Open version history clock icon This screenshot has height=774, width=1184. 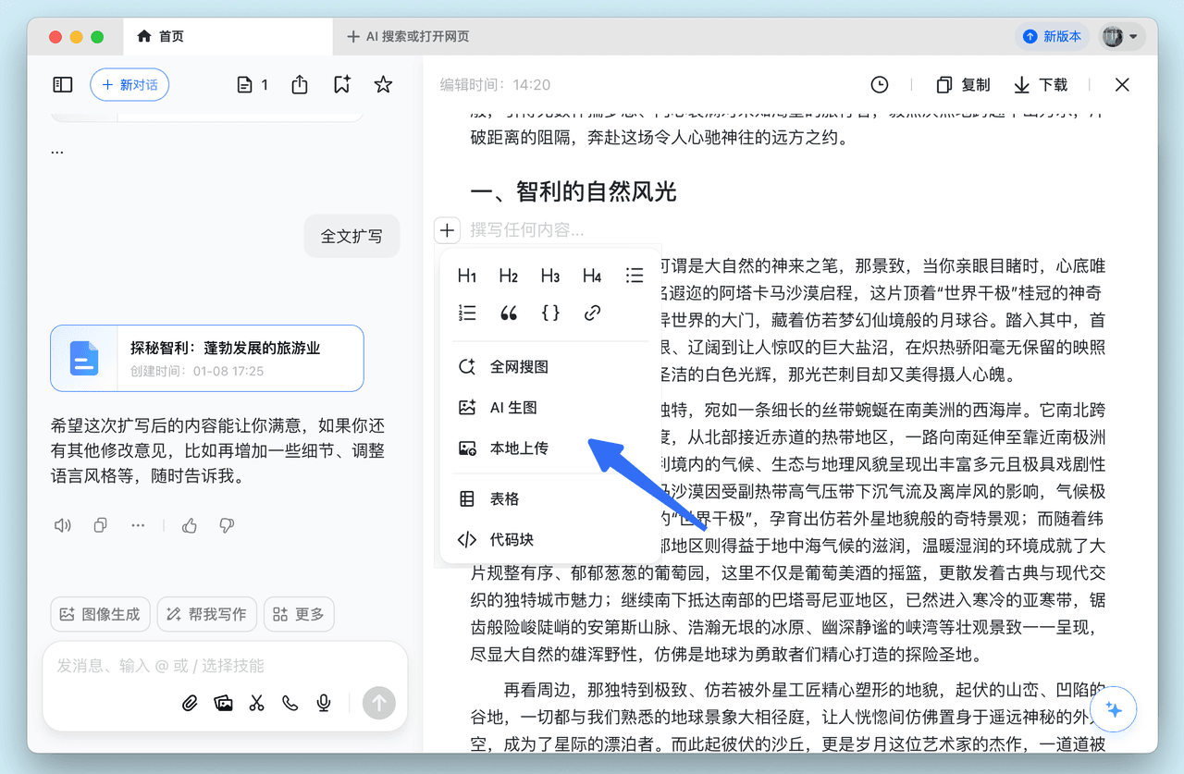tap(880, 85)
